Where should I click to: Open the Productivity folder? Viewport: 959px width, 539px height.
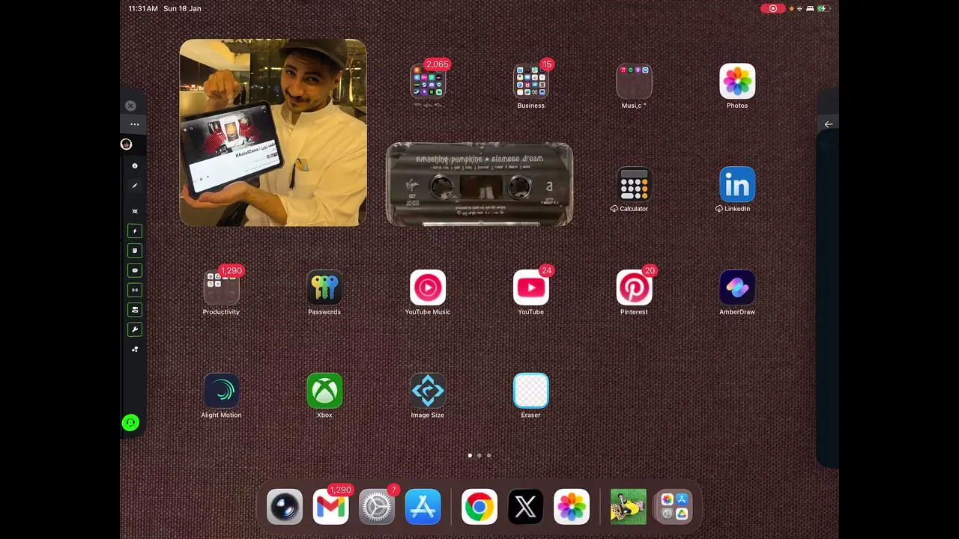[x=221, y=288]
